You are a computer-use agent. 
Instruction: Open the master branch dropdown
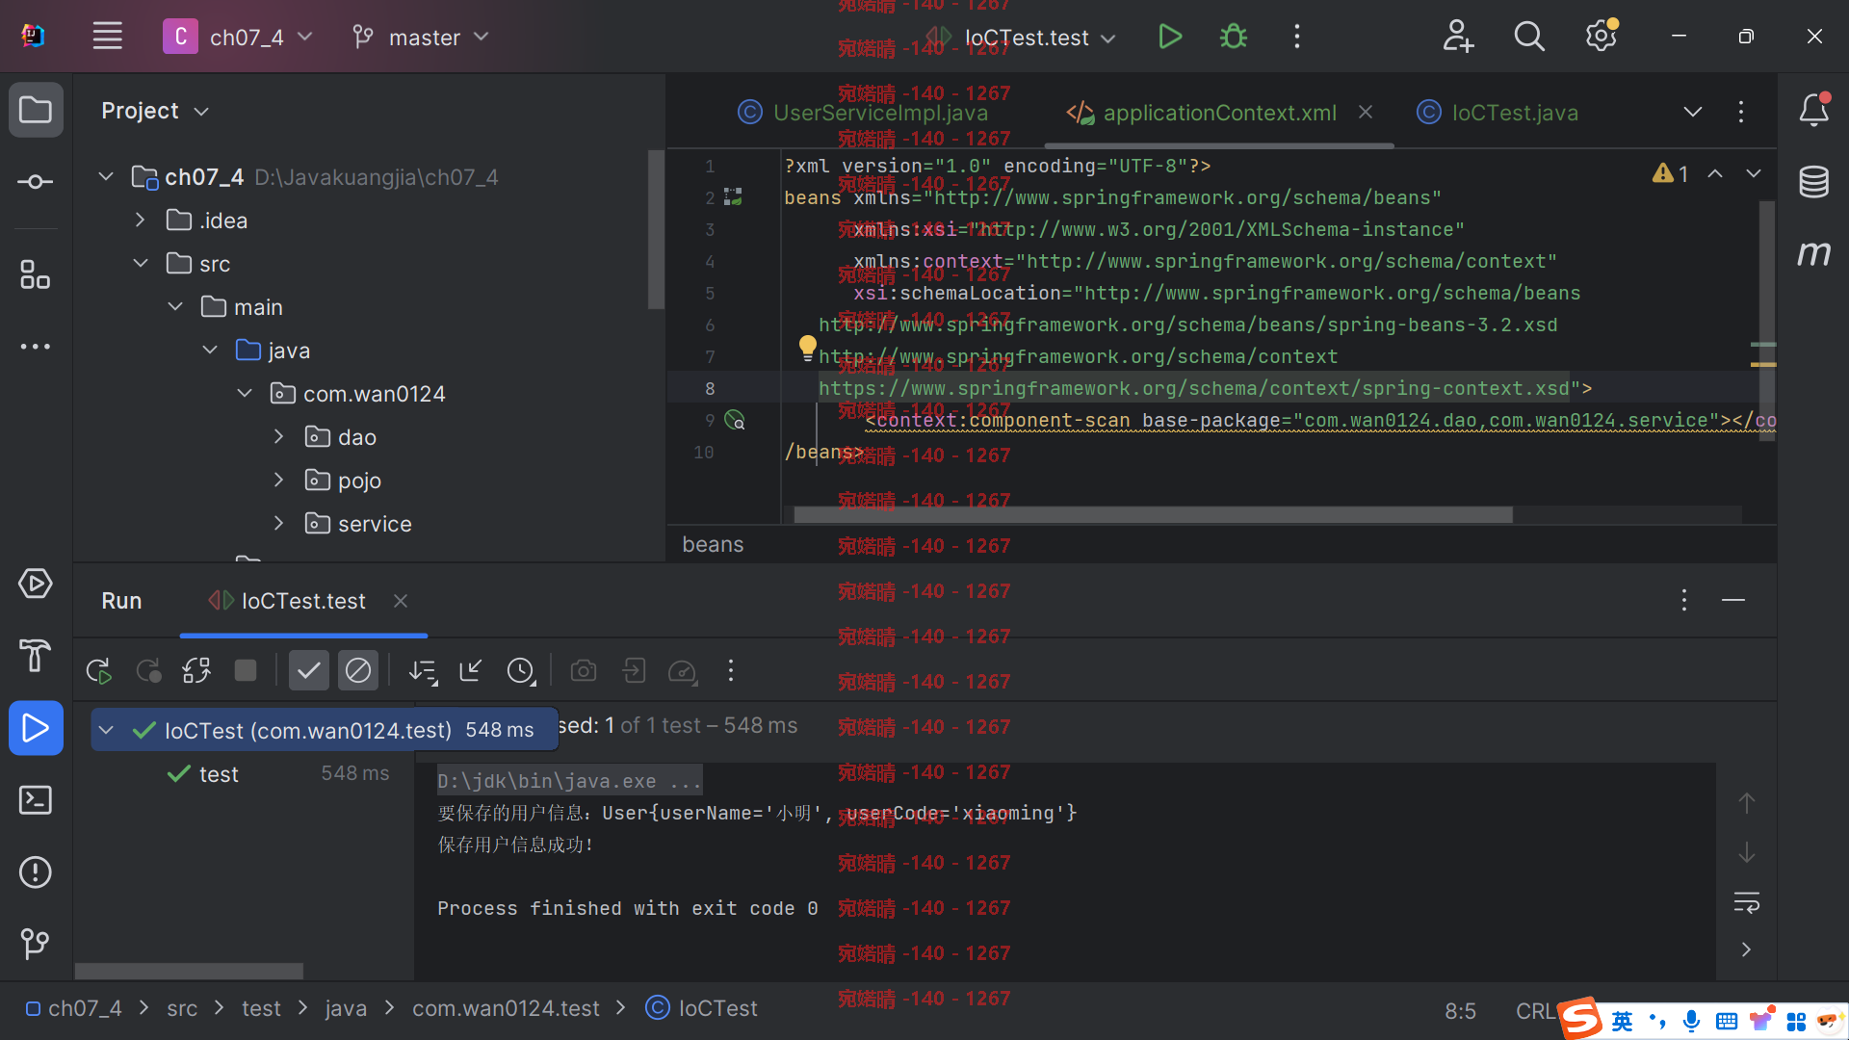(x=421, y=37)
